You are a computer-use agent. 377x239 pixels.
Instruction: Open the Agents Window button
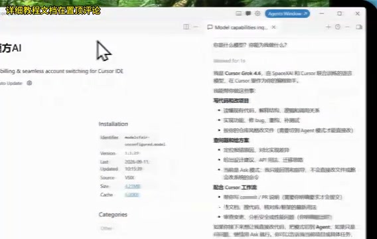click(287, 14)
